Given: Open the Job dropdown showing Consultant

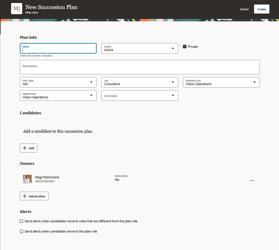Looking at the screenshot, I should coord(140,82).
